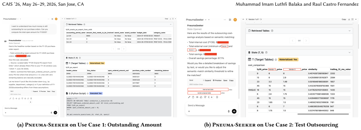Open the three-dot menu in the Test Outsourcing chat header

coord(225,20)
